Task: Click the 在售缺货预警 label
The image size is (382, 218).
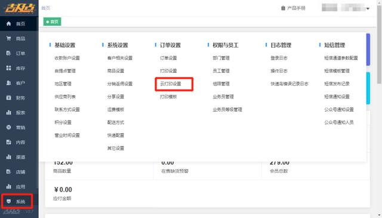Action: pyautogui.click(x=175, y=171)
